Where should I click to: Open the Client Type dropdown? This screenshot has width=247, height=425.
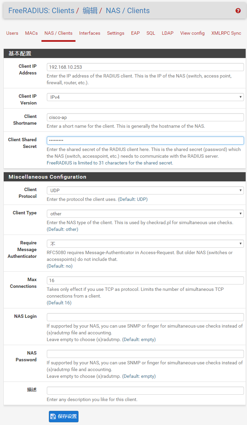coord(145,214)
